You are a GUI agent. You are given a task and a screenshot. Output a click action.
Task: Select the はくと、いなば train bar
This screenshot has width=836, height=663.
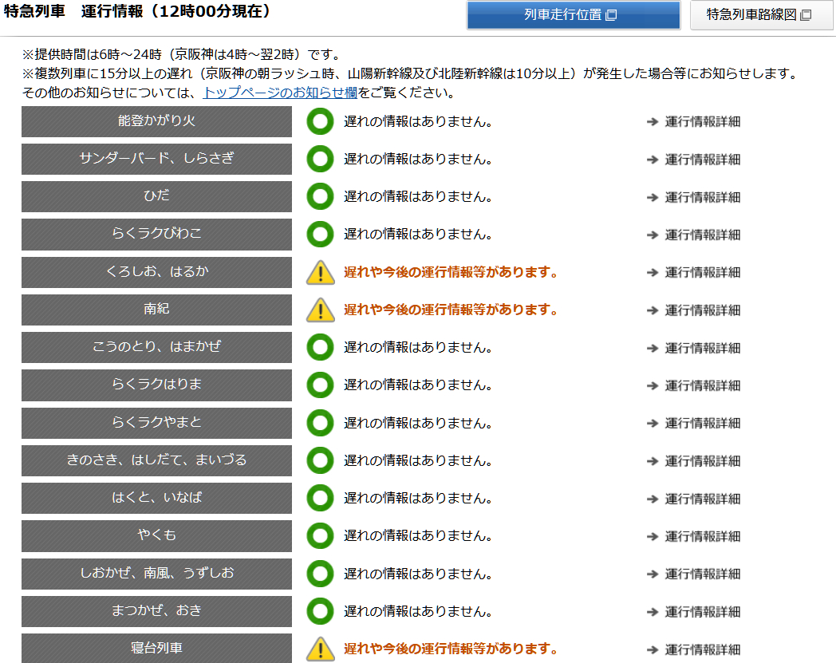[156, 498]
